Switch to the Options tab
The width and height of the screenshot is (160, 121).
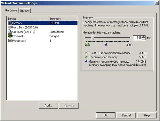(25, 11)
